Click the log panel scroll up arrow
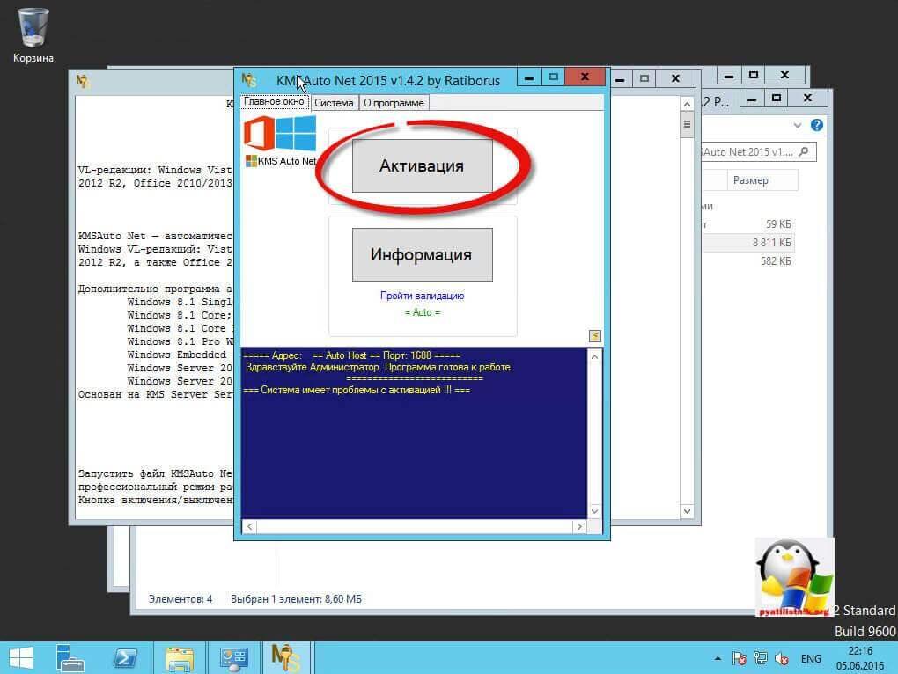This screenshot has height=674, width=898. pyautogui.click(x=594, y=357)
